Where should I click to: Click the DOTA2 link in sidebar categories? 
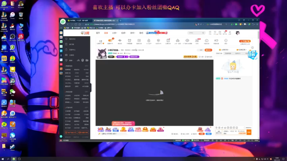86,70
